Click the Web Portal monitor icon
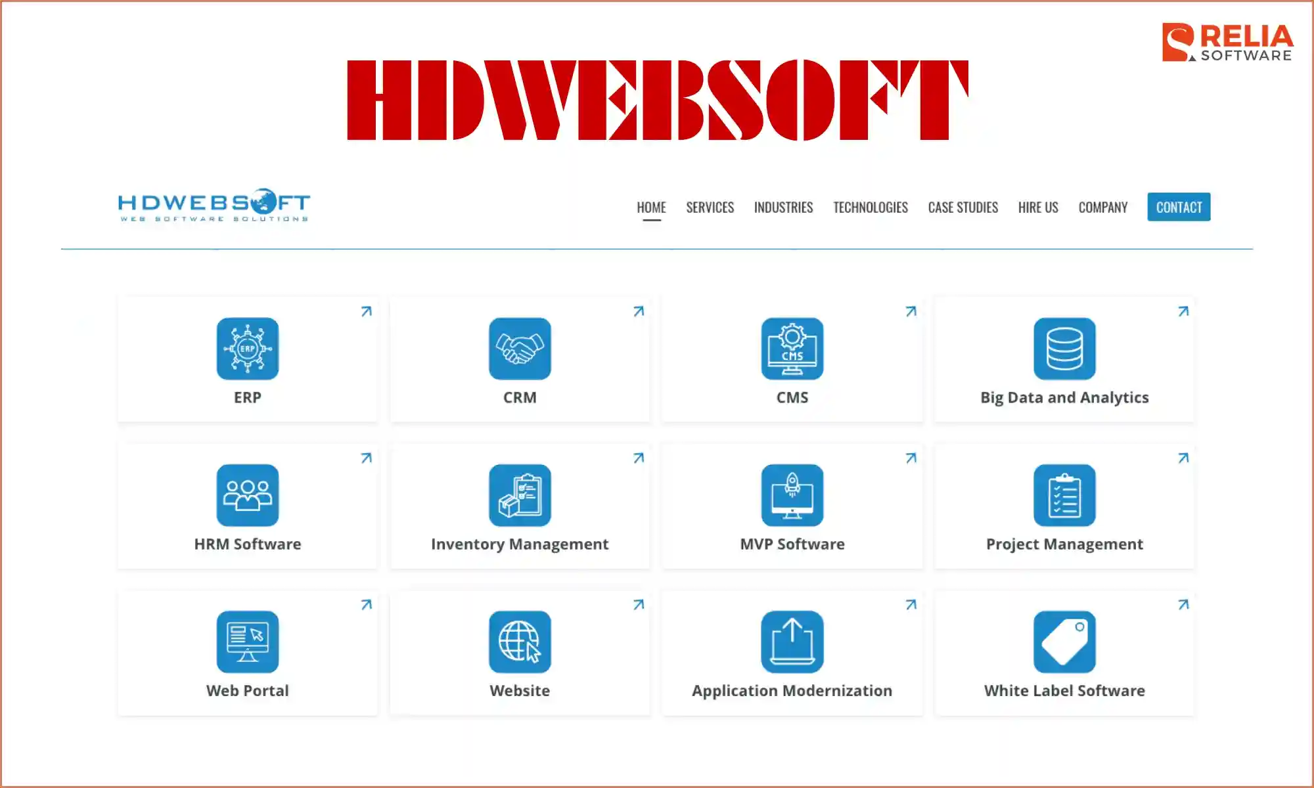The image size is (1314, 788). pos(247,642)
